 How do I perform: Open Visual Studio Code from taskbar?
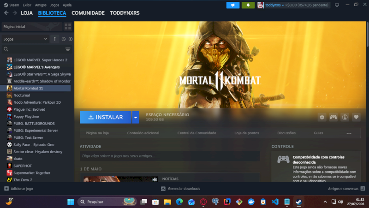tap(275, 202)
